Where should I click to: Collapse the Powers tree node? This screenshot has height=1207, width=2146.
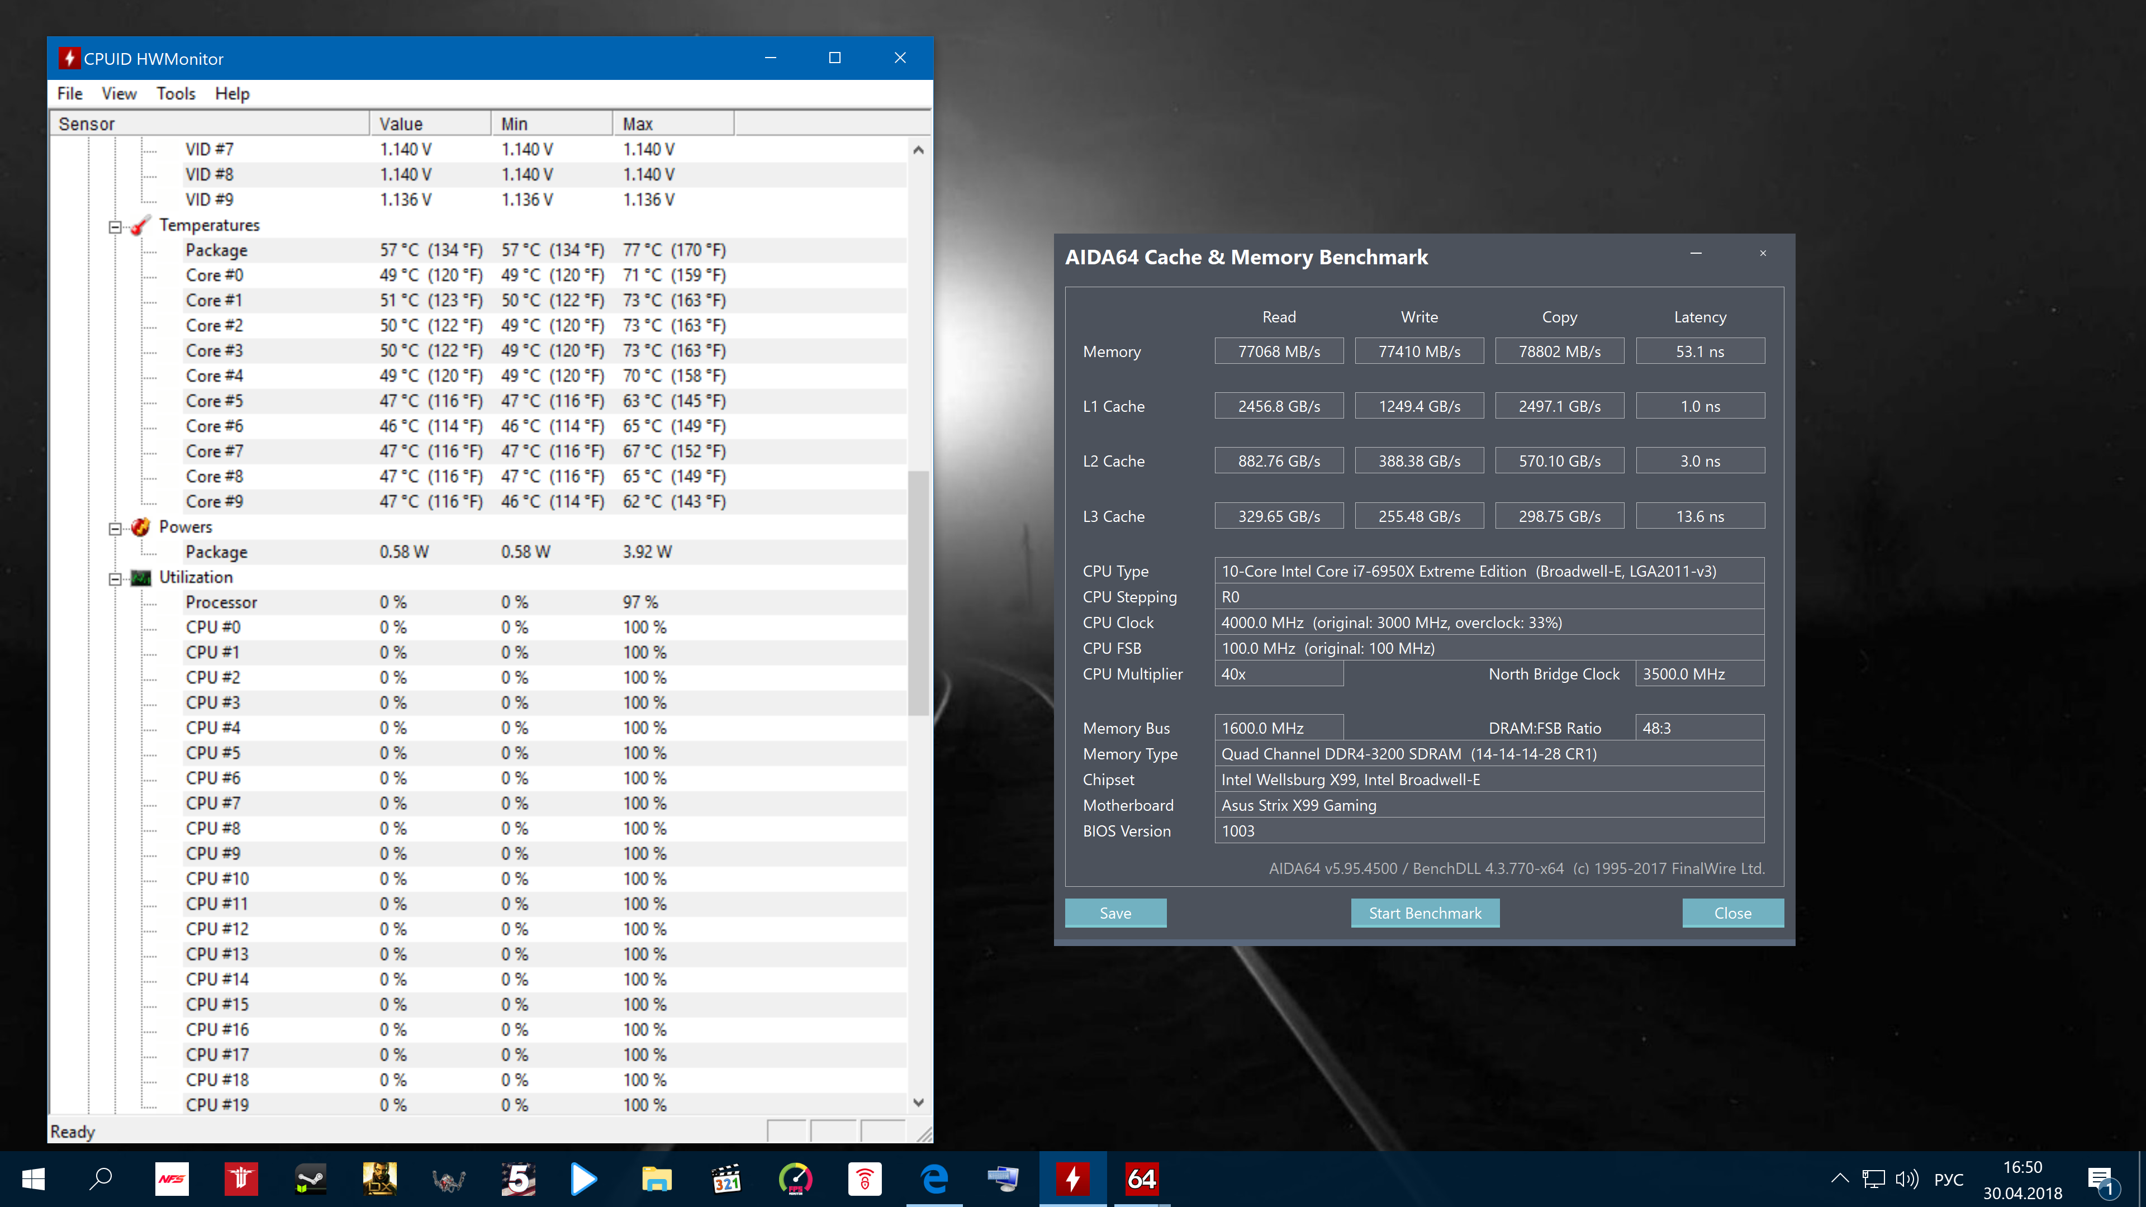click(x=115, y=528)
